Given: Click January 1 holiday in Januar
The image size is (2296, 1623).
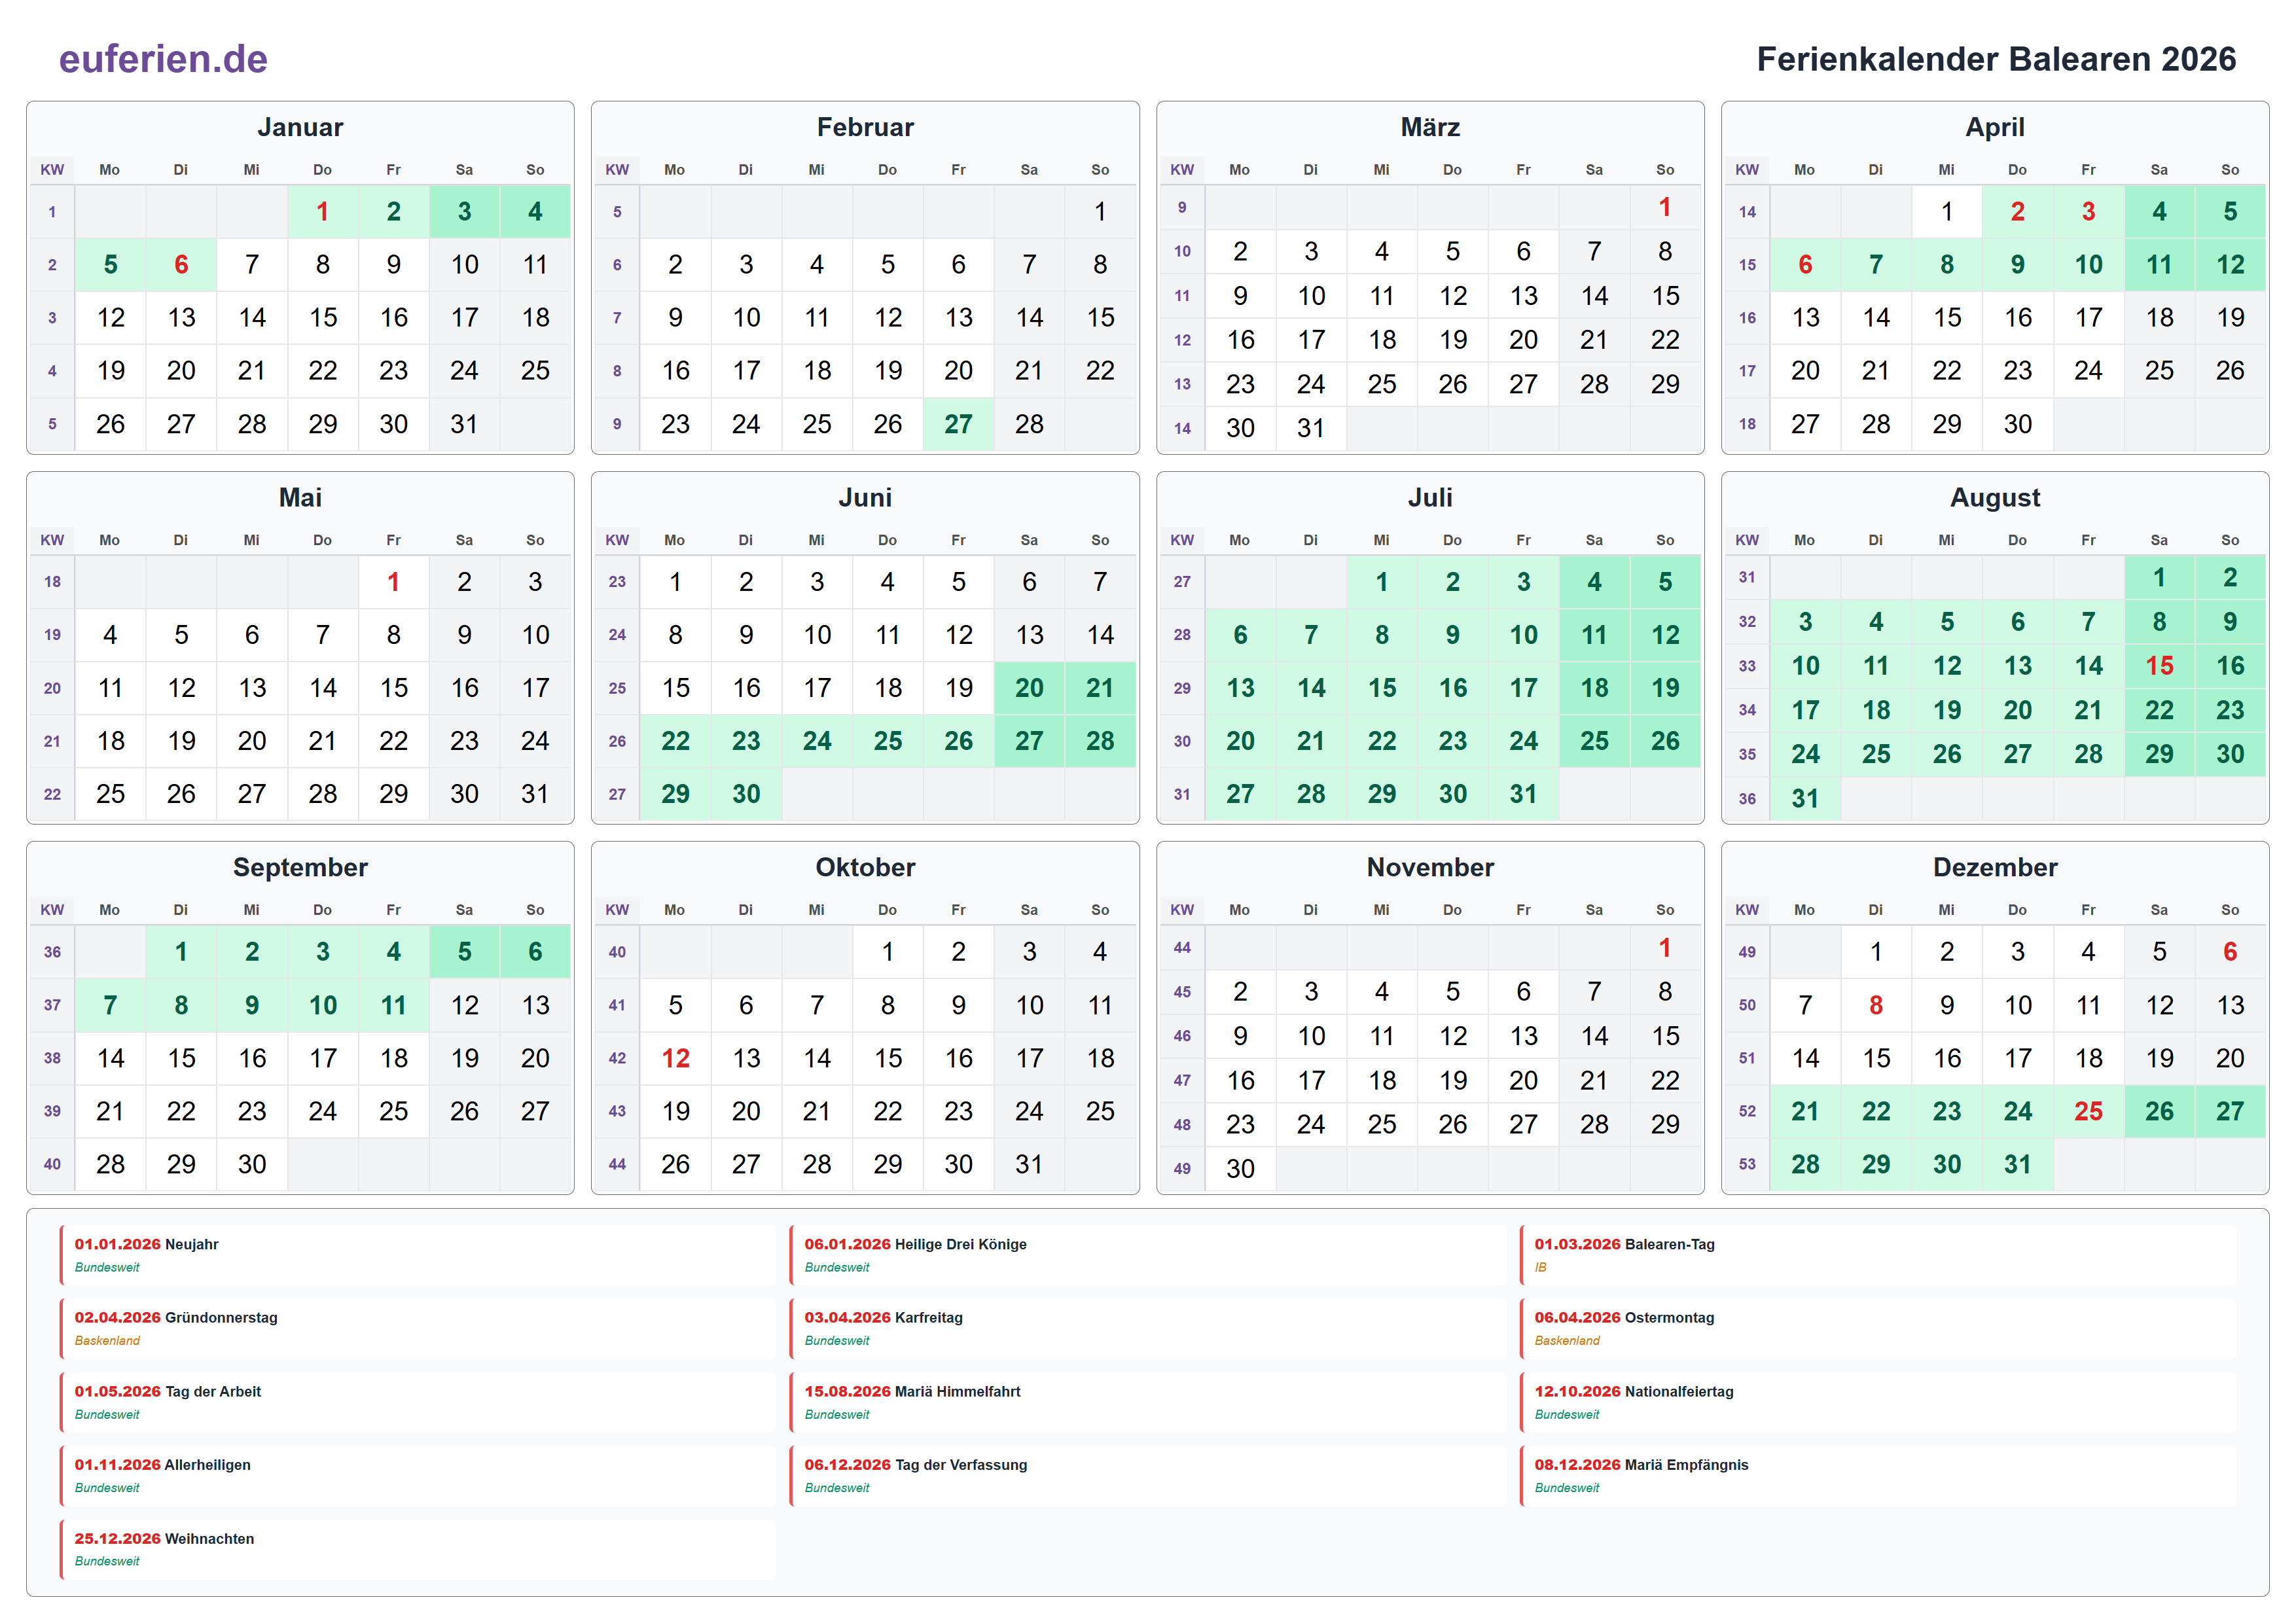Looking at the screenshot, I should (x=322, y=211).
